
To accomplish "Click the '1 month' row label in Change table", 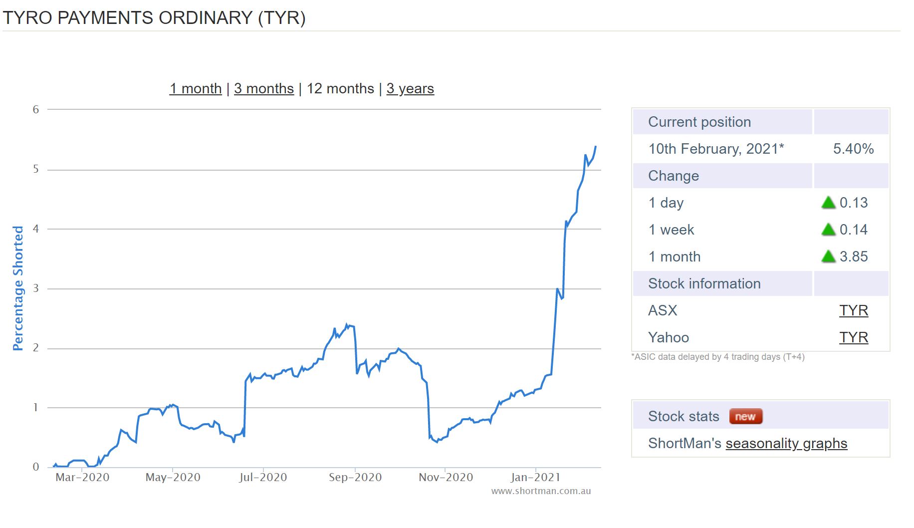I will (x=675, y=257).
